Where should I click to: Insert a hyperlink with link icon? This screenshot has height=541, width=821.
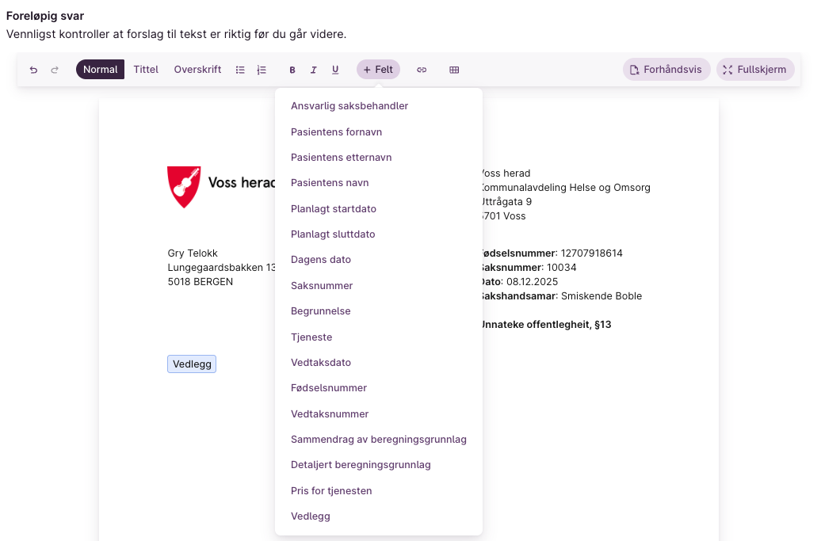(x=422, y=70)
